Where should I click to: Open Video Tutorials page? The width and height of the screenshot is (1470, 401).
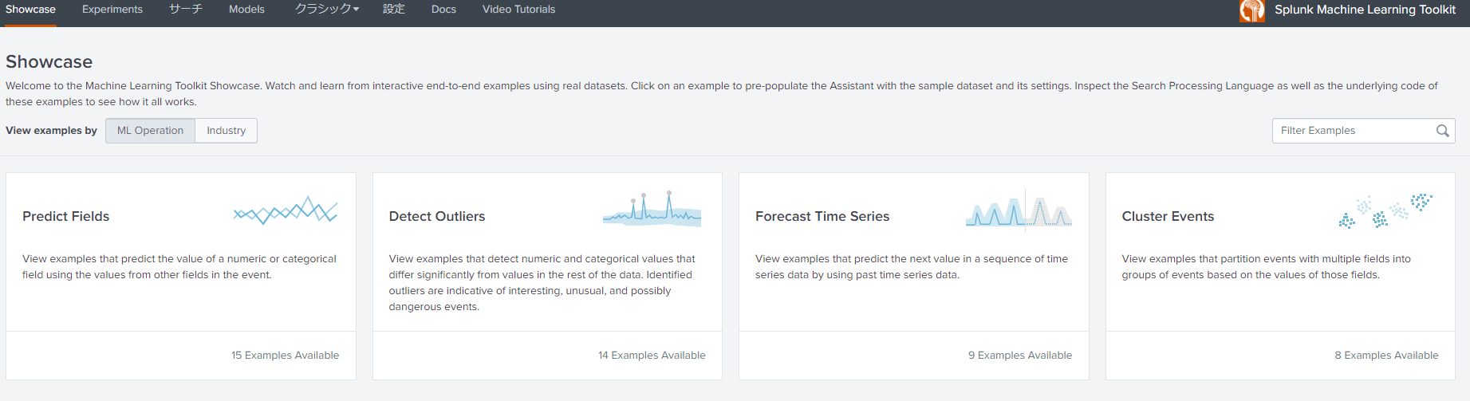tap(518, 10)
